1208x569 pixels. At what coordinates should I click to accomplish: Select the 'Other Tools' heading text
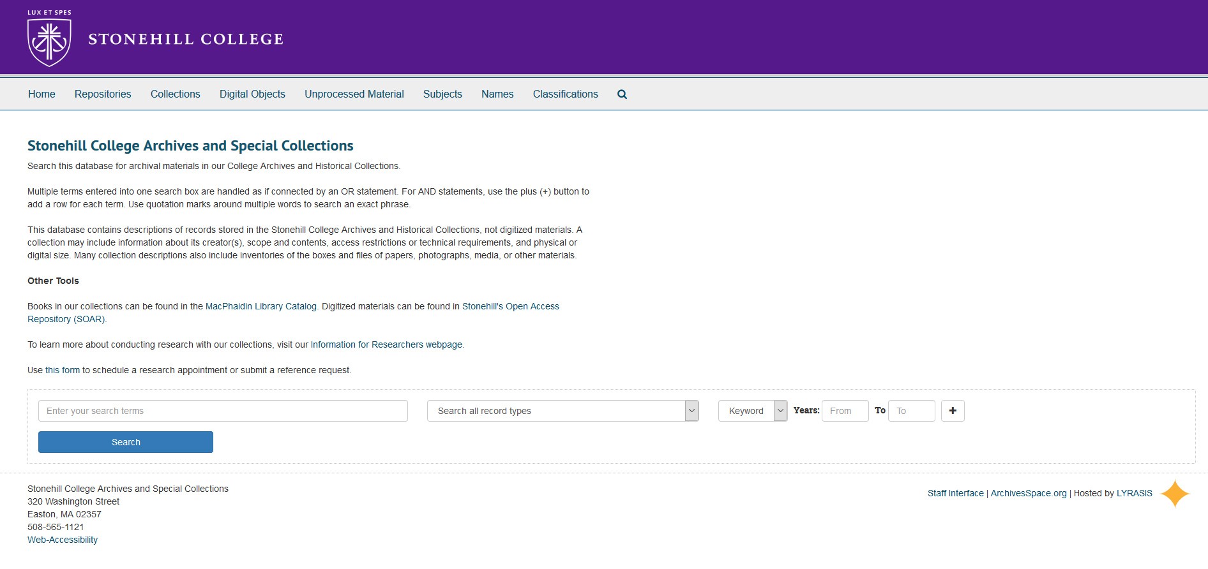[x=53, y=281]
